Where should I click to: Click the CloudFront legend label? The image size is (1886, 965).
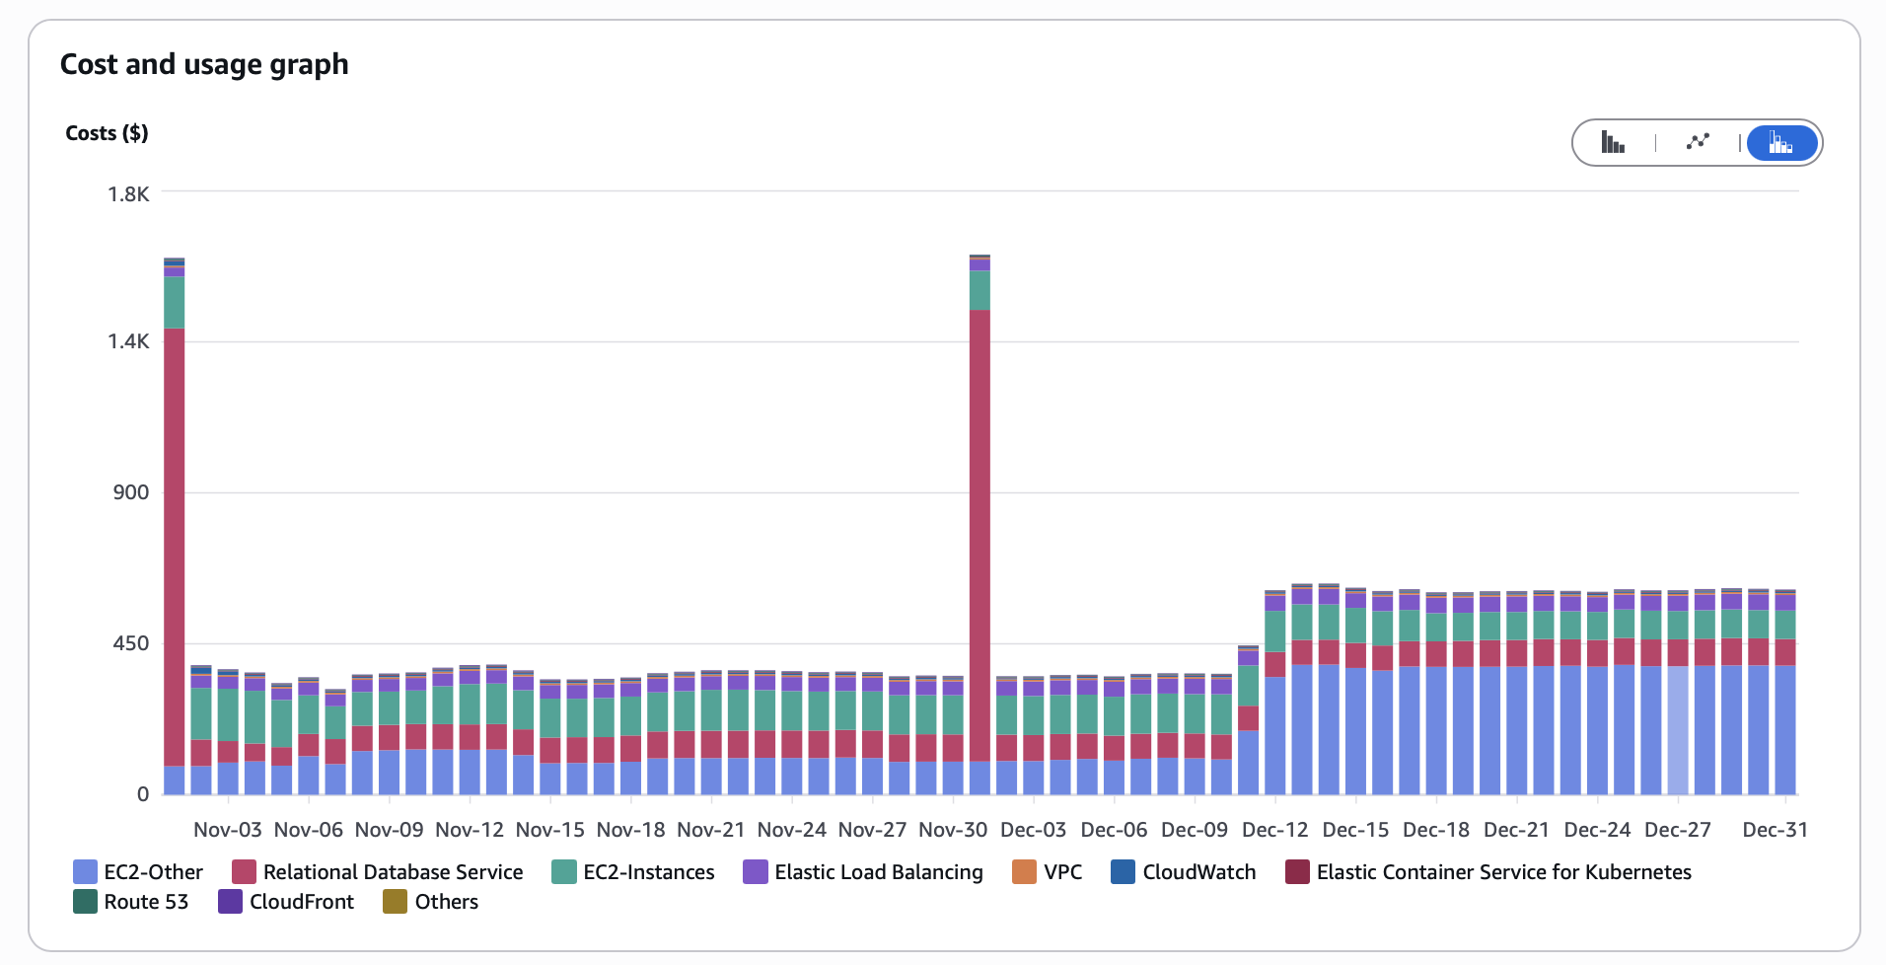tap(301, 902)
